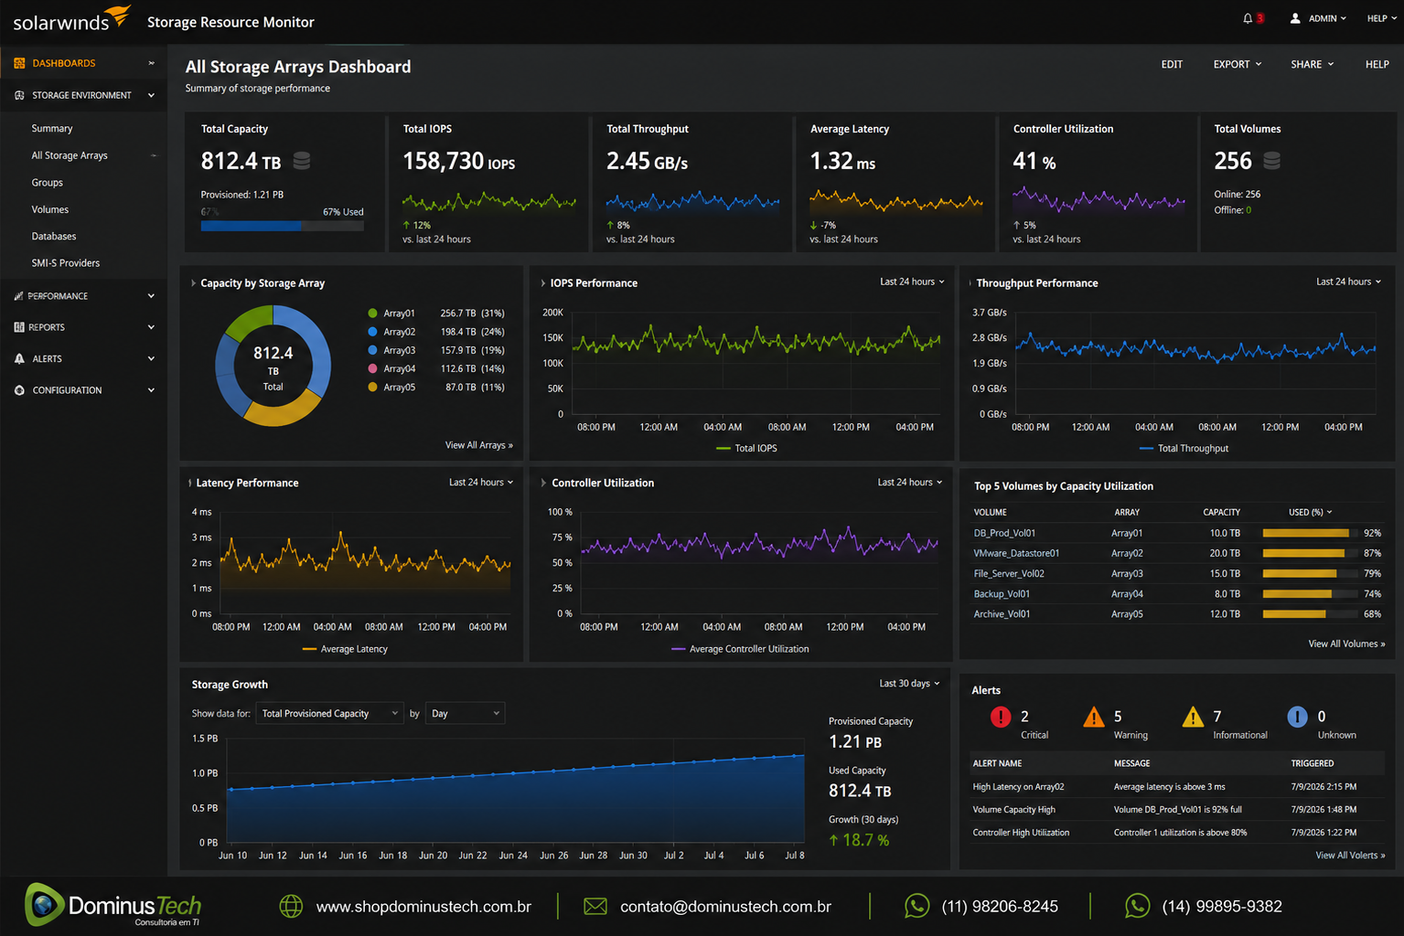The width and height of the screenshot is (1404, 936).
Task: Click the database icon beside Total Capacity
Action: (x=302, y=161)
